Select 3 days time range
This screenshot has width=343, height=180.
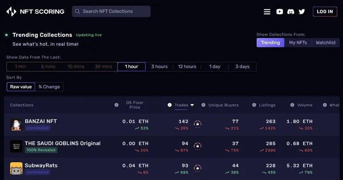pyautogui.click(x=242, y=67)
